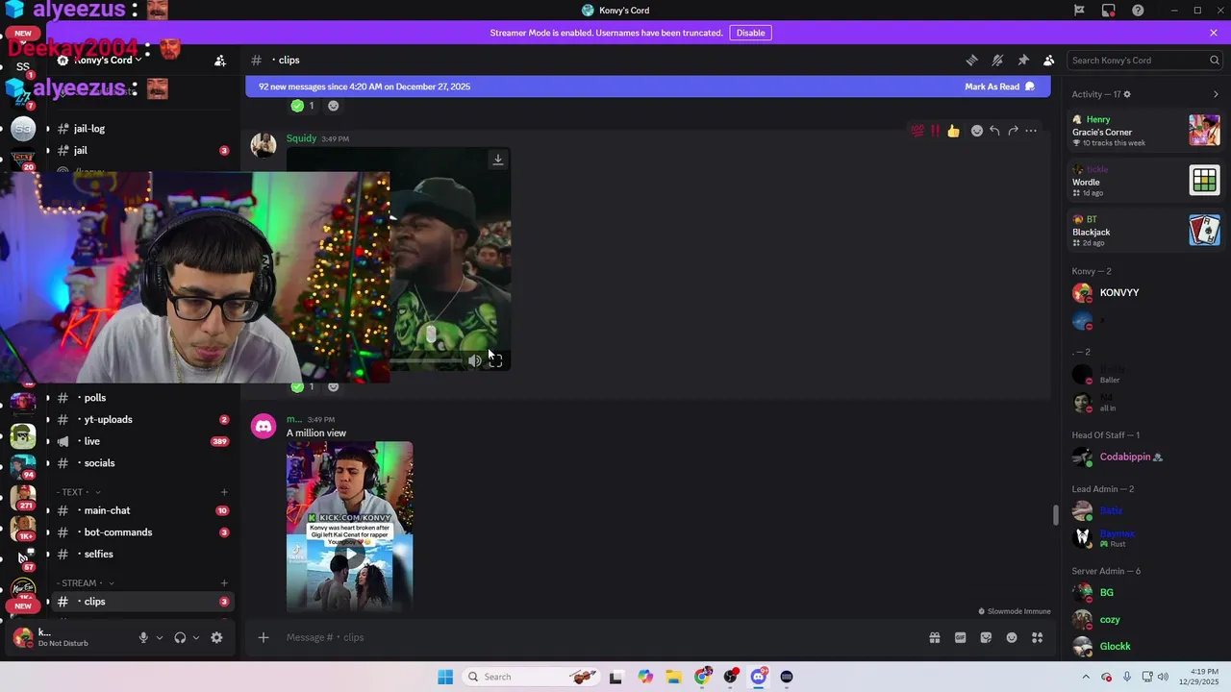Dismiss the Streamer Mode banner
This screenshot has width=1231, height=692.
point(1214,33)
